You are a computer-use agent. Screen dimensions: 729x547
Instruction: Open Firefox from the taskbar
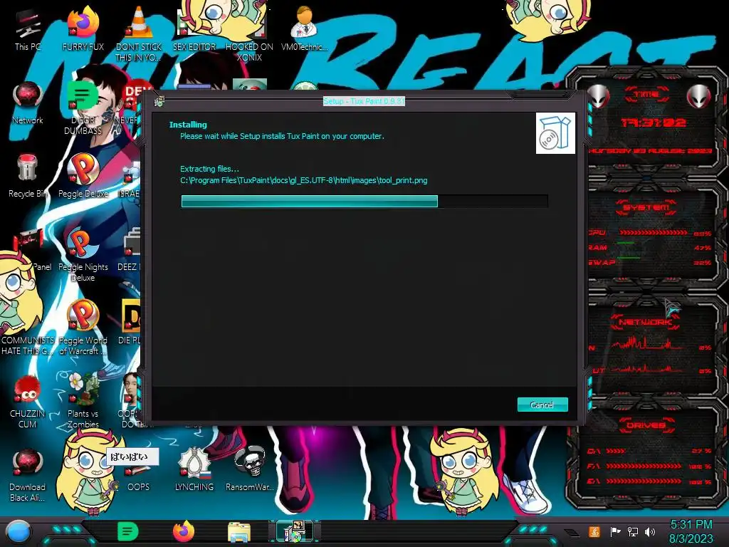coord(183,531)
